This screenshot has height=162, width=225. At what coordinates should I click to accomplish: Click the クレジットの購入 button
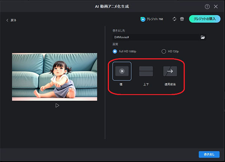point(205,19)
